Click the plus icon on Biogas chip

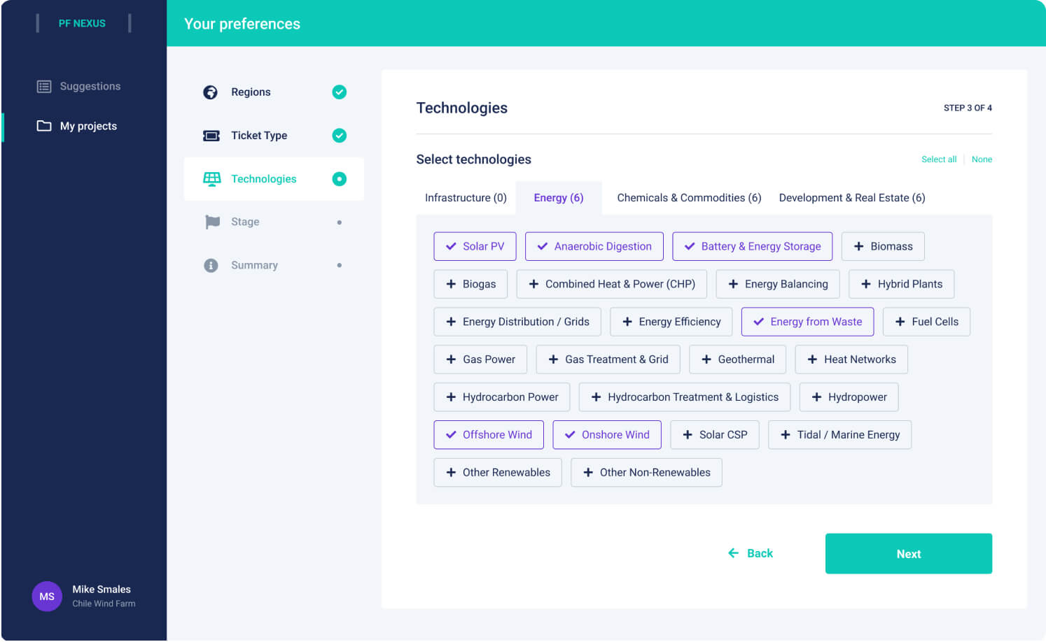[451, 284]
